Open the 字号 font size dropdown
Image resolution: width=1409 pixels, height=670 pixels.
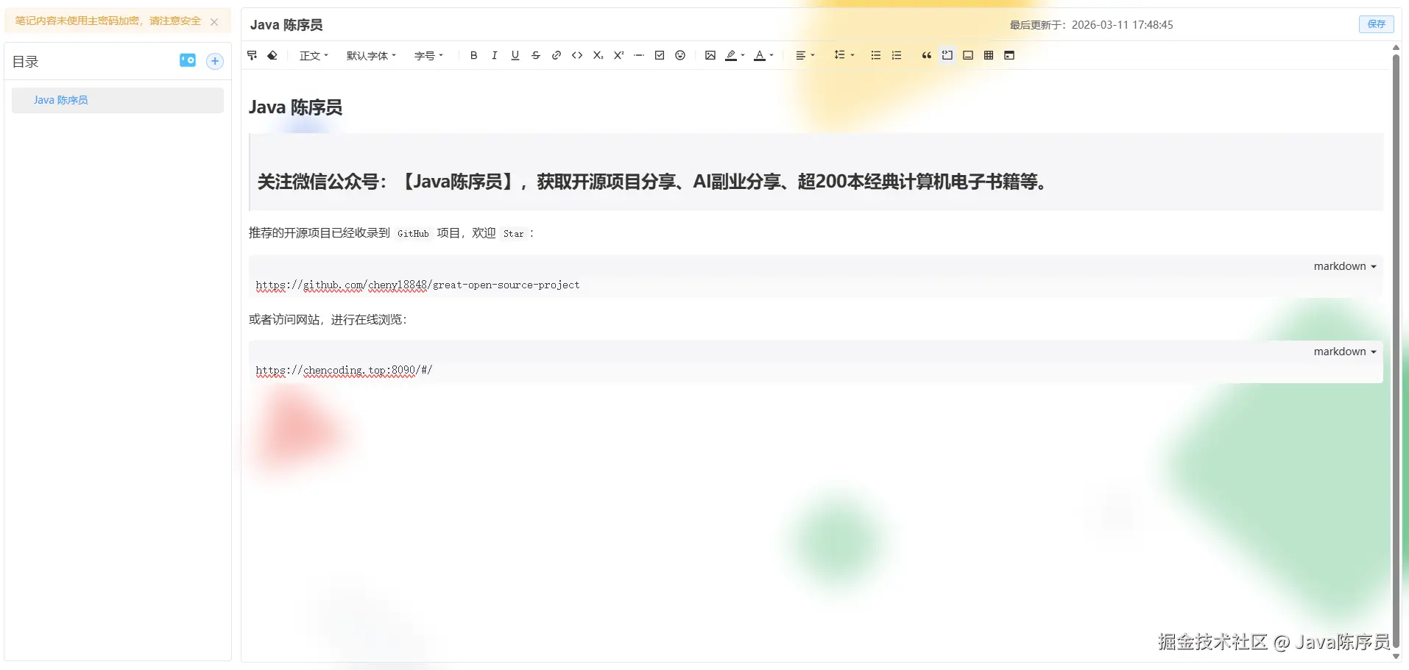click(428, 55)
